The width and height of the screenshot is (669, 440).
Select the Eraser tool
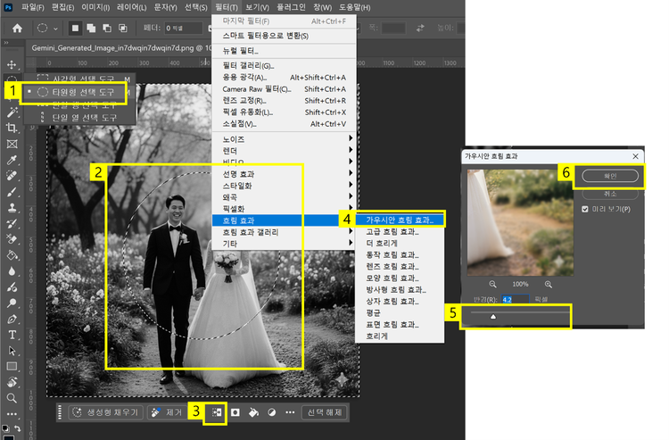pyautogui.click(x=12, y=239)
